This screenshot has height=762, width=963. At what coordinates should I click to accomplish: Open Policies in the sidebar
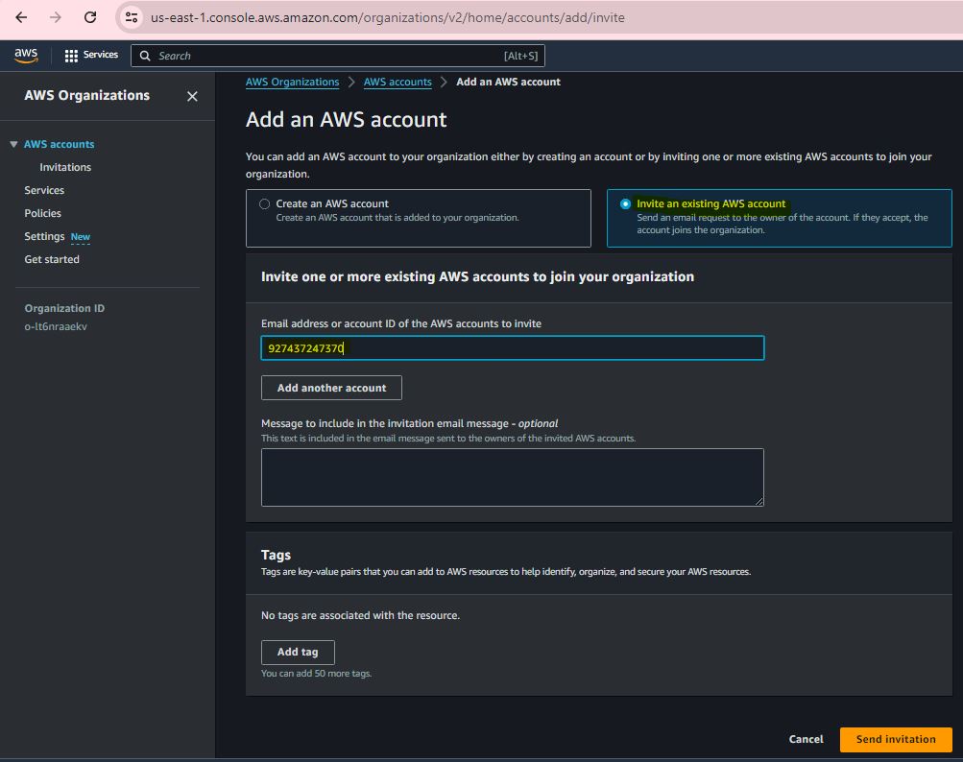click(x=42, y=213)
